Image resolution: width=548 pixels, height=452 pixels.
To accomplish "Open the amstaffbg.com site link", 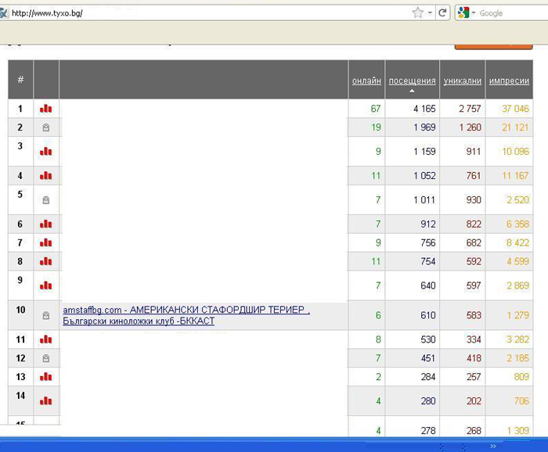I will (x=186, y=315).
